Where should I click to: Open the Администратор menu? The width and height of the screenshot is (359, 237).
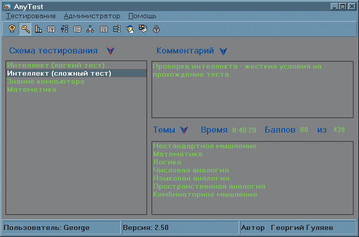(x=92, y=16)
